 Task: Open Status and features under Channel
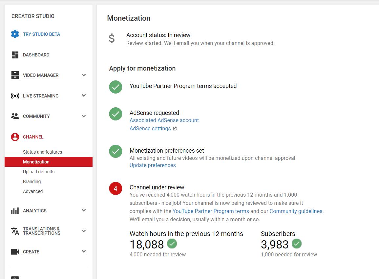point(42,152)
